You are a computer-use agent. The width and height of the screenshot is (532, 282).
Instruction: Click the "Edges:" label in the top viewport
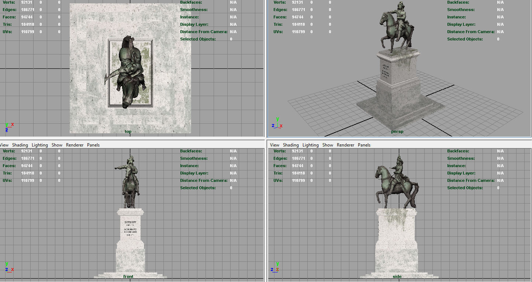point(9,10)
